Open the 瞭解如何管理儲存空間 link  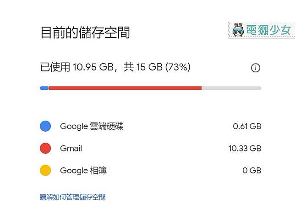pos(73,197)
